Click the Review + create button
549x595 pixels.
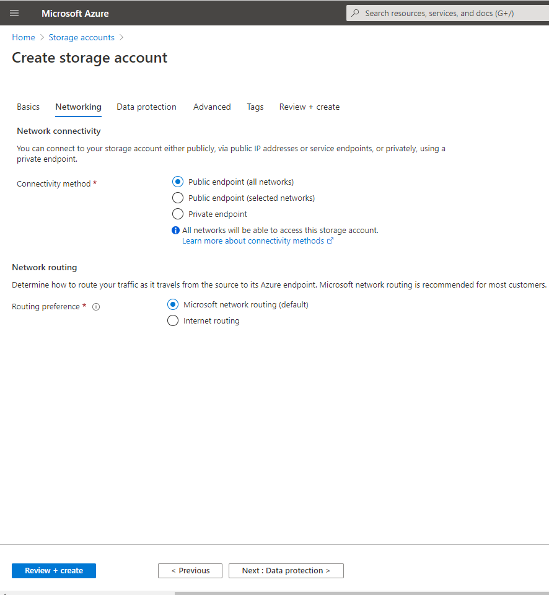[53, 570]
